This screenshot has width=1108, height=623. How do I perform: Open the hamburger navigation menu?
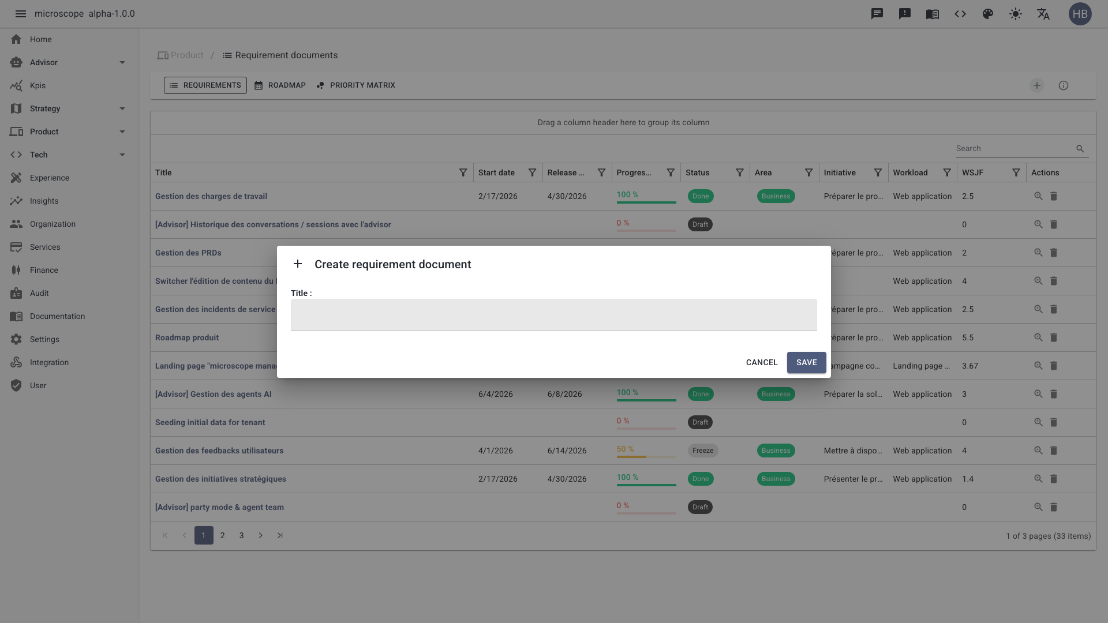[21, 14]
